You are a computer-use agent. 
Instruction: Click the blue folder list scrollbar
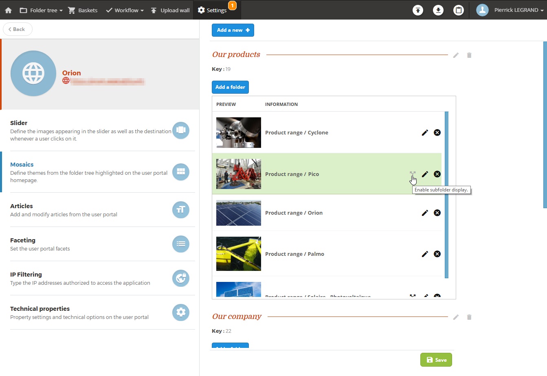pyautogui.click(x=446, y=195)
